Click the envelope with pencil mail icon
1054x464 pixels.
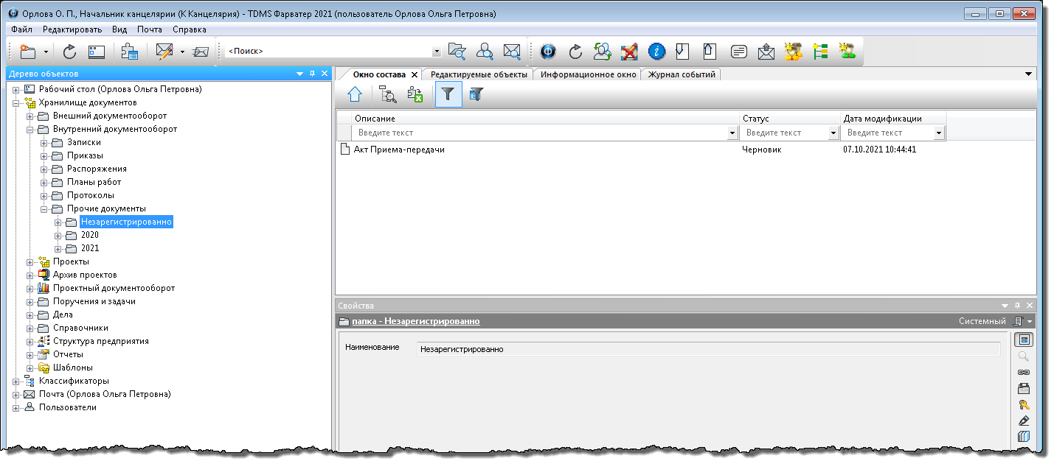[x=164, y=52]
